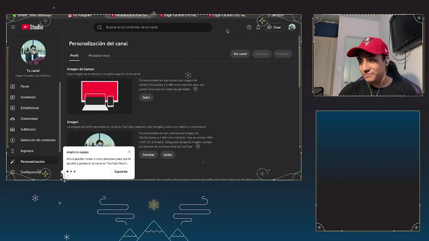Click Siguiente in the popup
Screen dimensions: 429x241
[121, 172]
